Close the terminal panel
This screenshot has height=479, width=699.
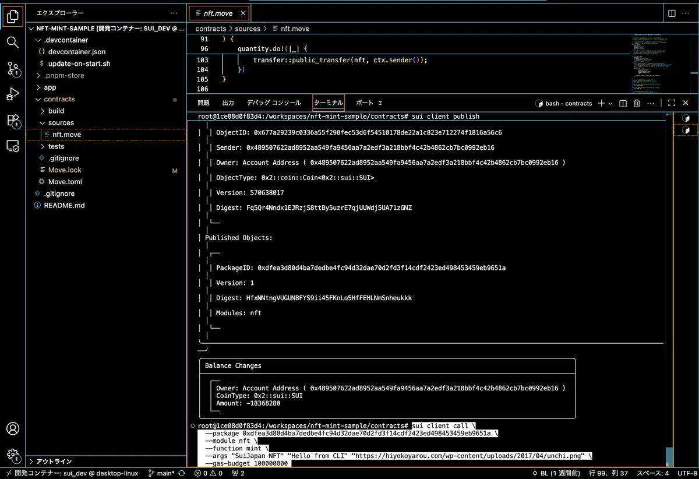pyautogui.click(x=686, y=103)
